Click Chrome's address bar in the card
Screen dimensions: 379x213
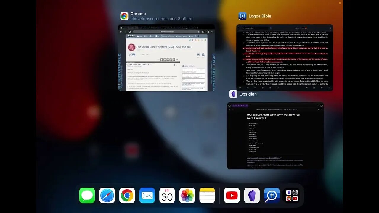pos(166,32)
